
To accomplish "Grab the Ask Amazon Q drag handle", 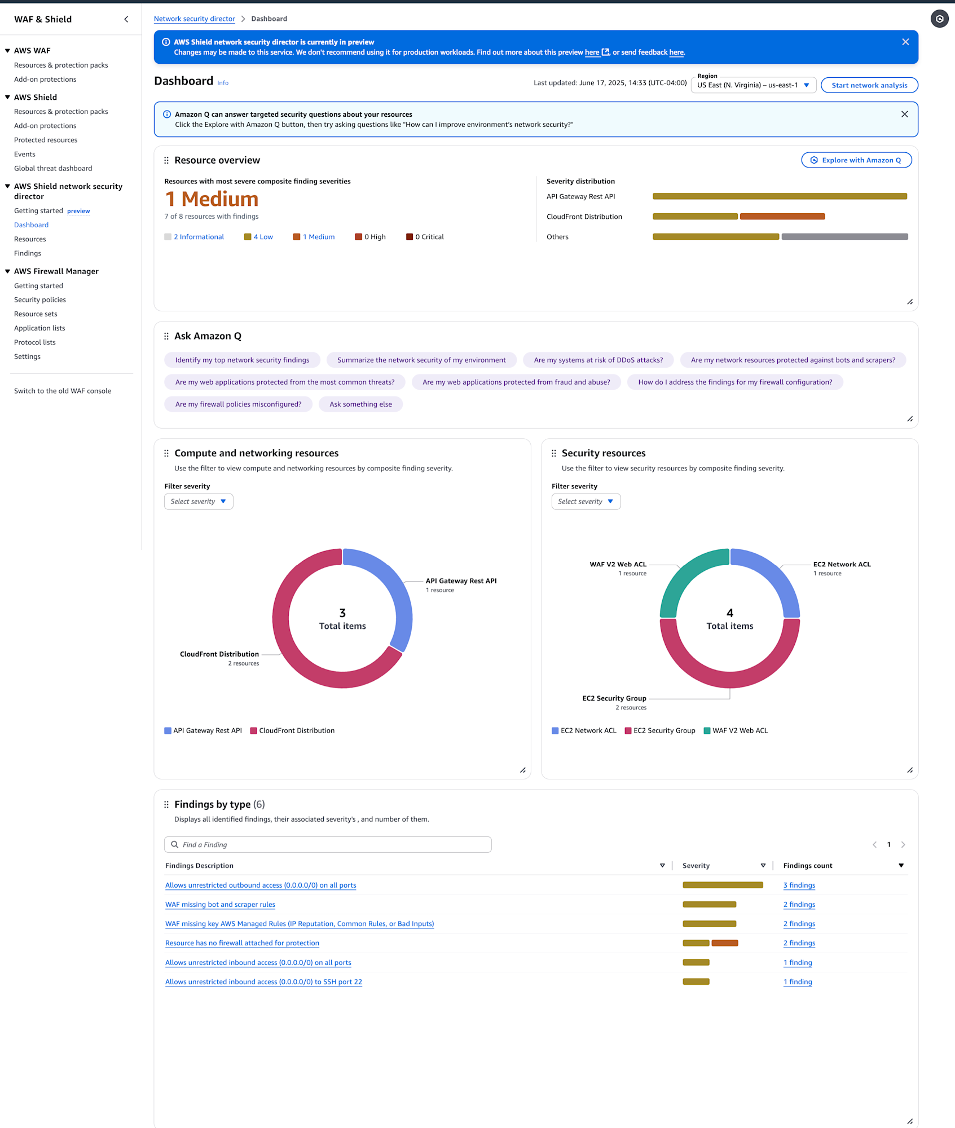I will [x=166, y=336].
